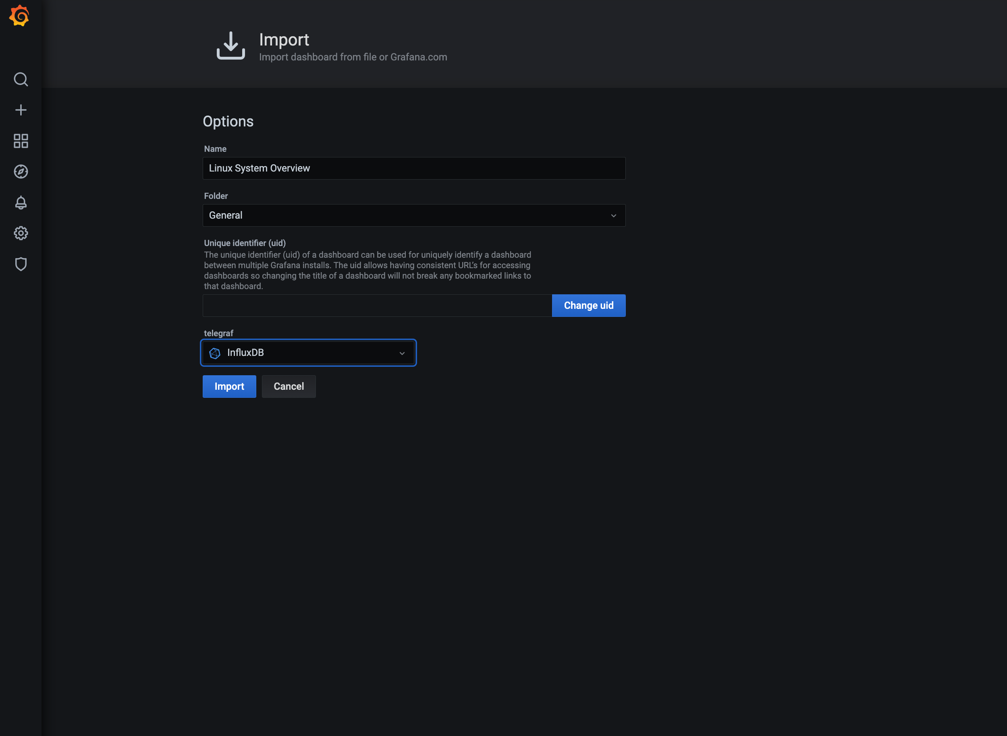Click the telegraf label

tap(218, 333)
